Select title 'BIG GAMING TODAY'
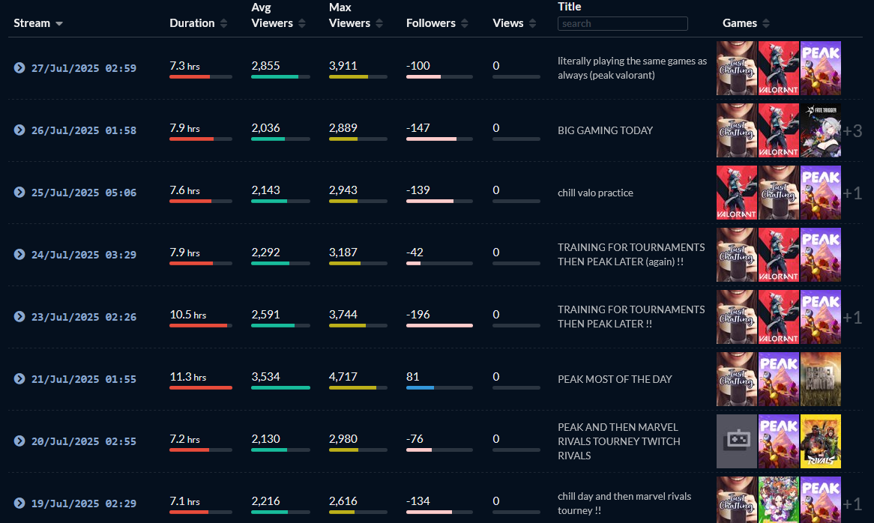 [x=605, y=130]
